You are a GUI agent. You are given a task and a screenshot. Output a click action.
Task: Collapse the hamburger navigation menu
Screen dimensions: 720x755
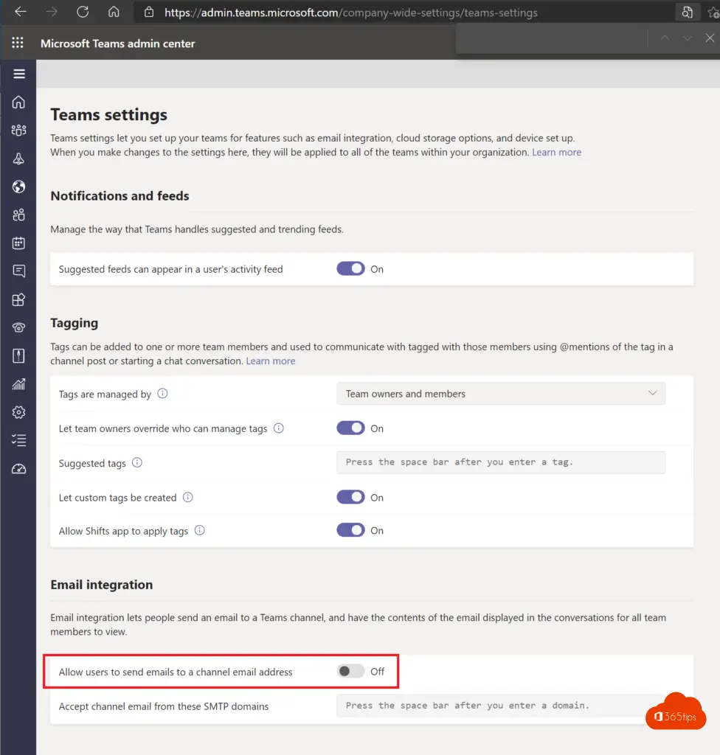(18, 74)
